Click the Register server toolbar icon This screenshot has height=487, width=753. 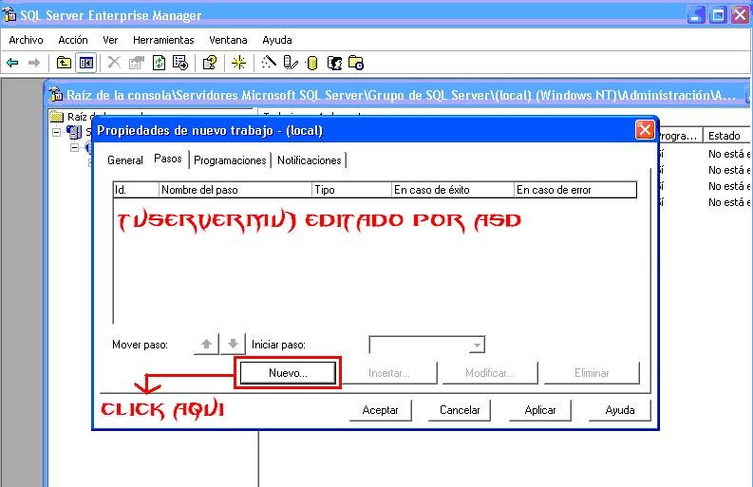click(291, 63)
